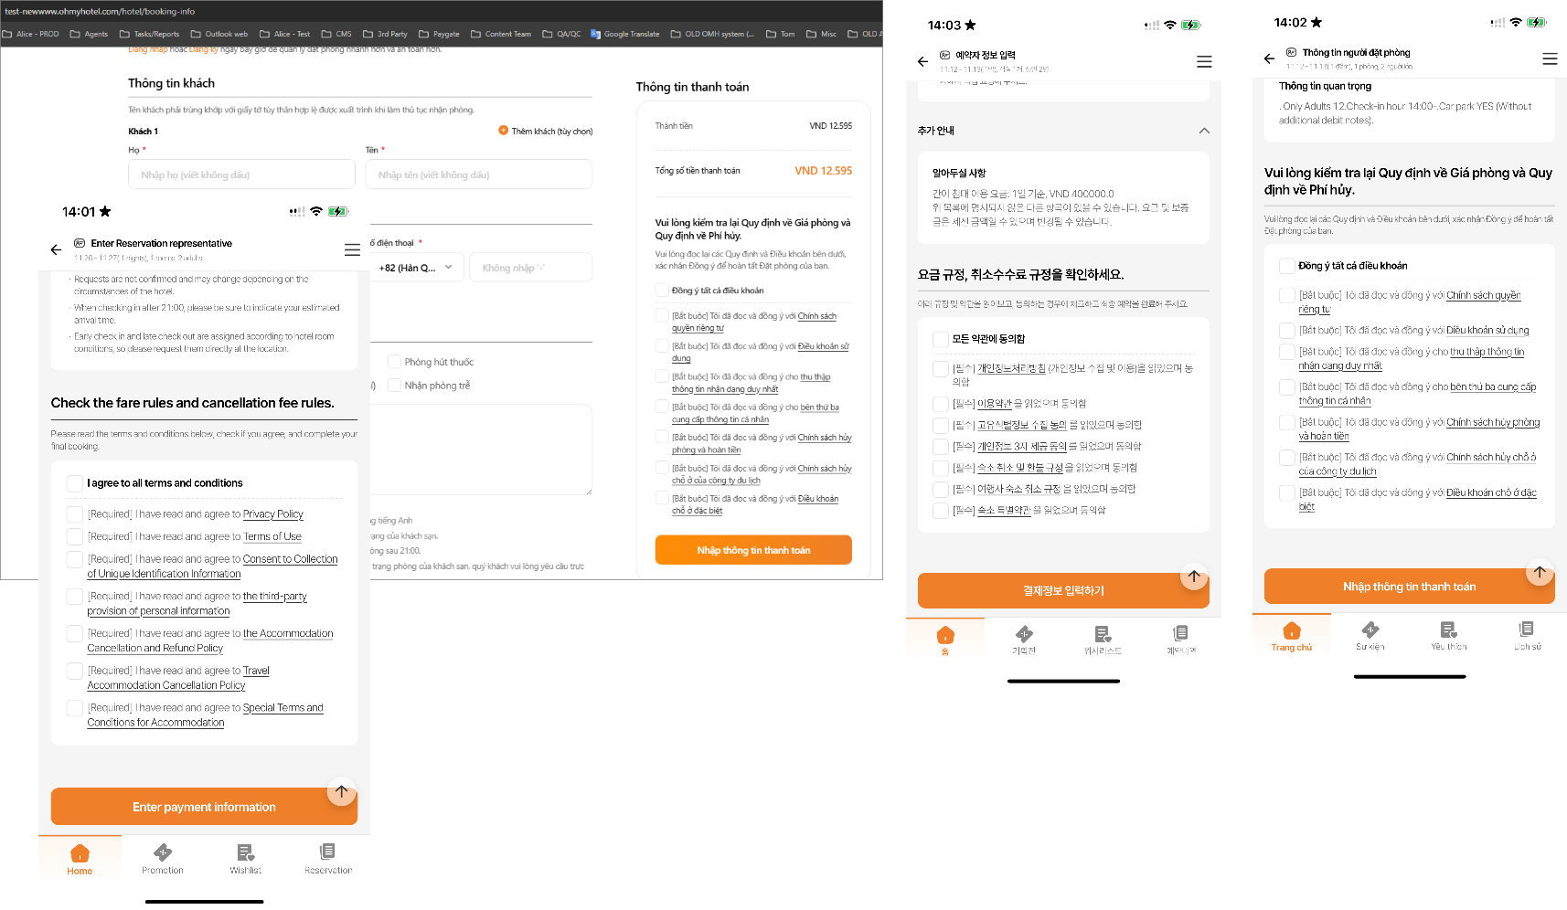
Task: Tick Nhận phòng trễ checkbox
Action: tap(394, 386)
